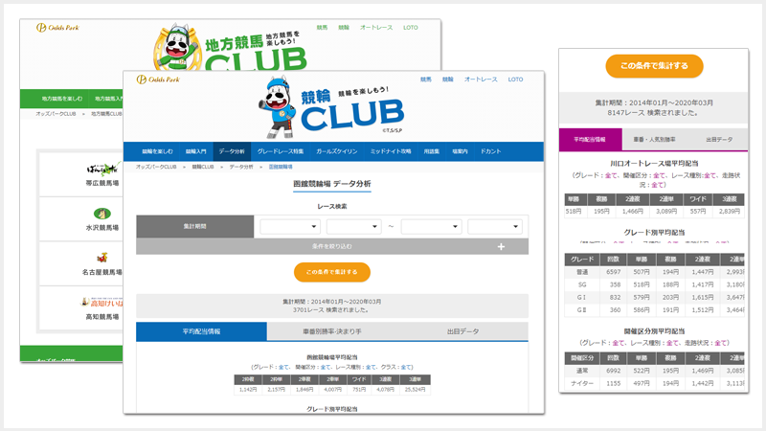Select 車番・人気別勝率 tab in auto race panel
Screen dimensions: 766x431
pyautogui.click(x=652, y=139)
